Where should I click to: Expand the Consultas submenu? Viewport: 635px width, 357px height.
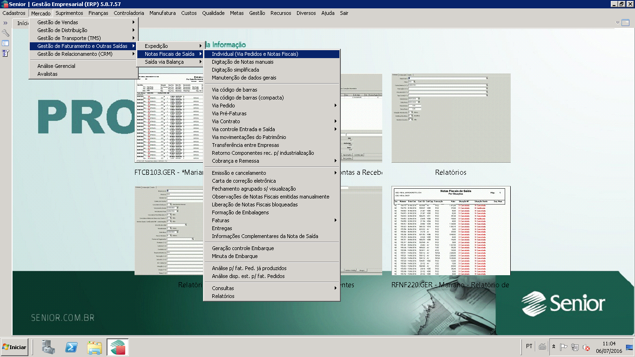[x=272, y=288]
